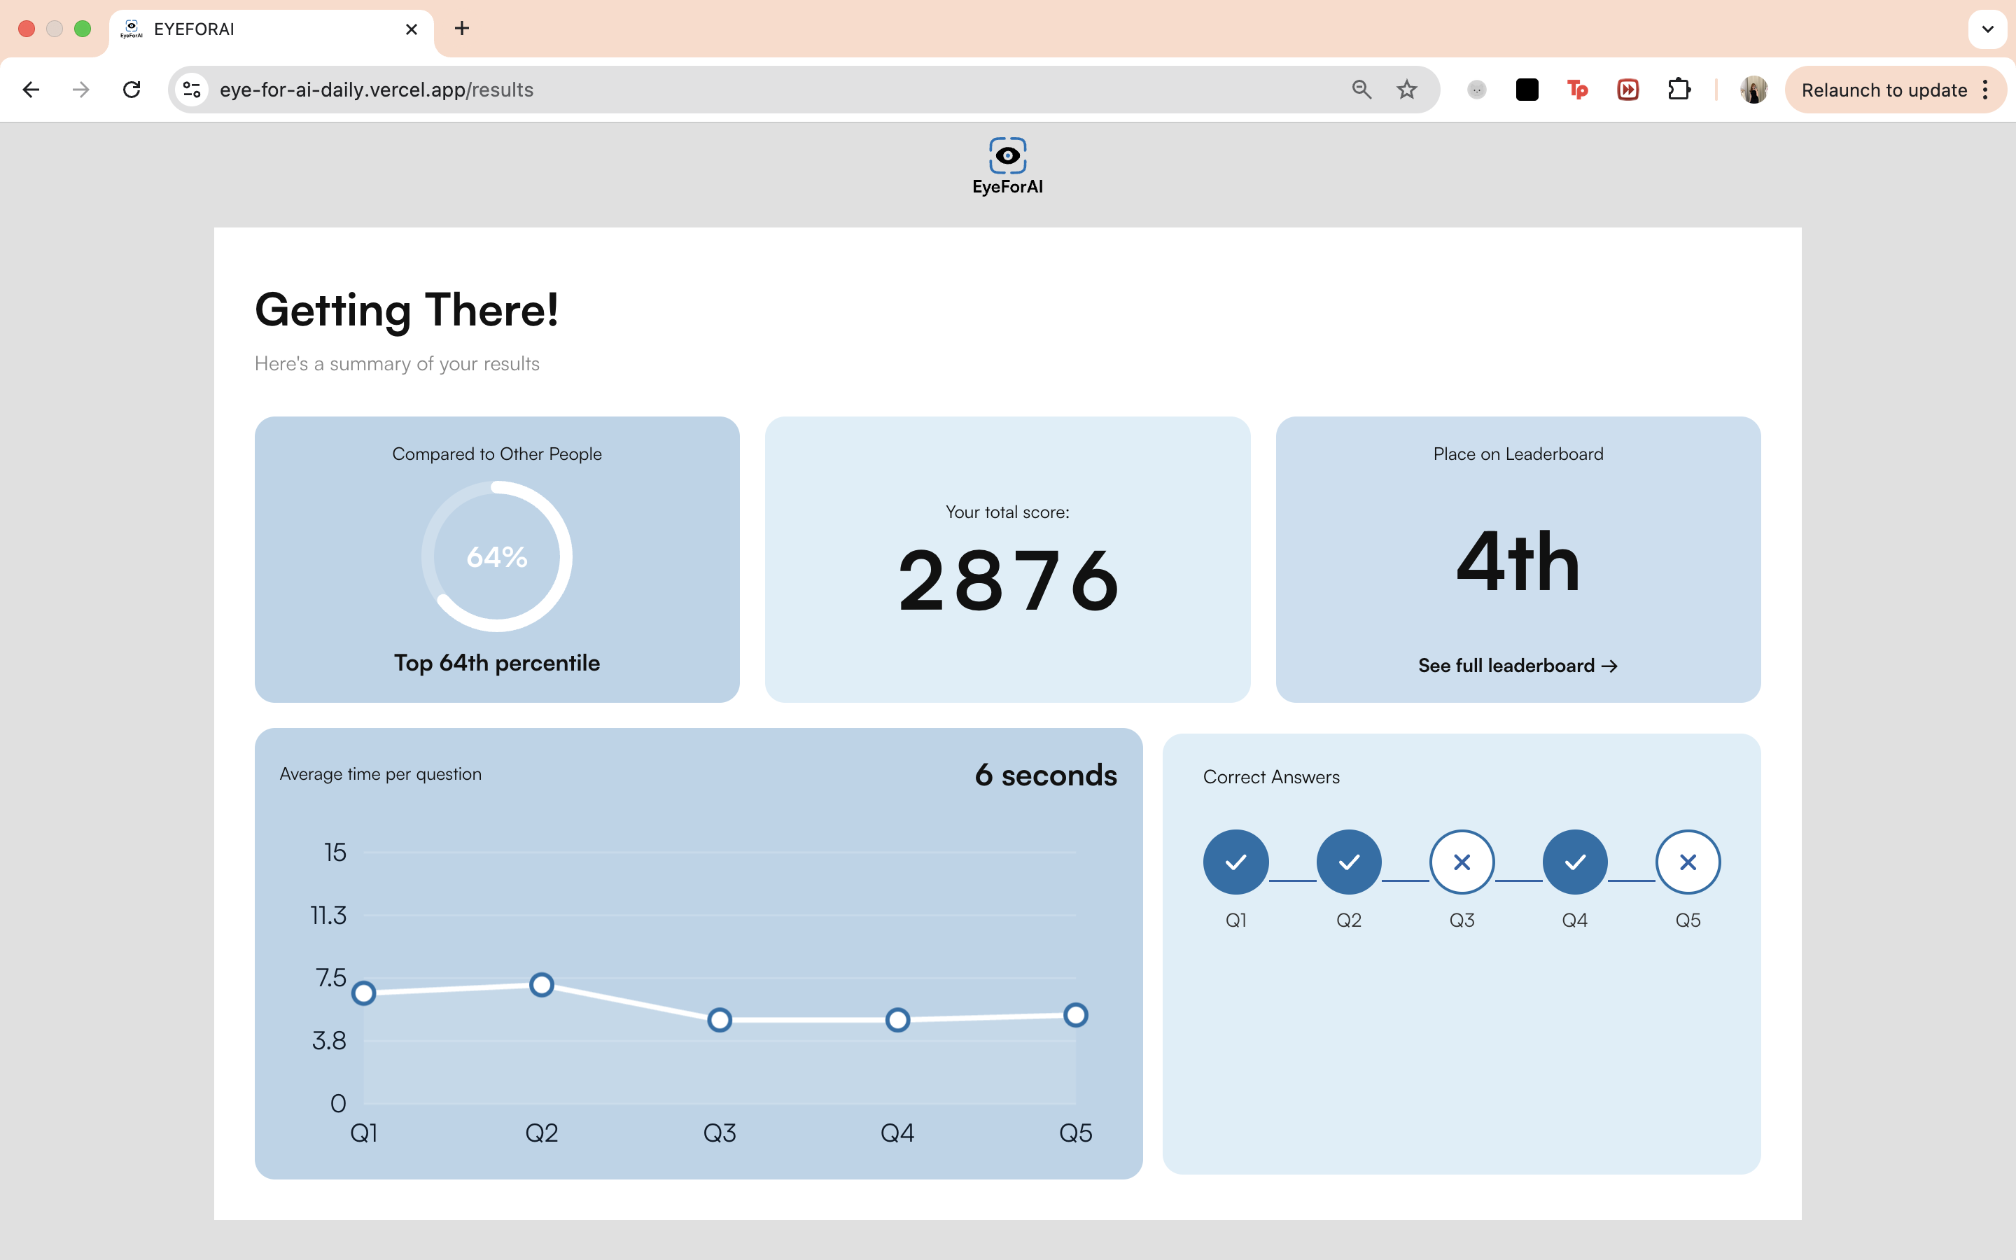Click the red Tp extension icon

1577,89
